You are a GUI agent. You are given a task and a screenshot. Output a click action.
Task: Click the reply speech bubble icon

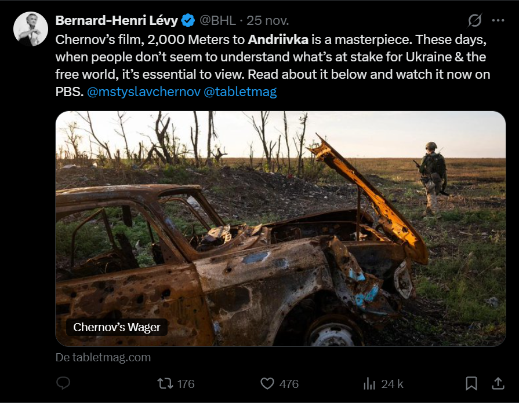63,383
